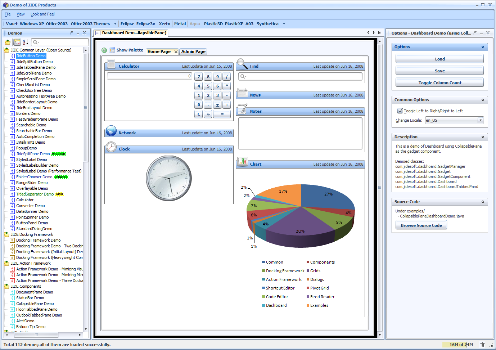Open the Look and Feel menu
The height and width of the screenshot is (350, 496).
pyautogui.click(x=42, y=14)
